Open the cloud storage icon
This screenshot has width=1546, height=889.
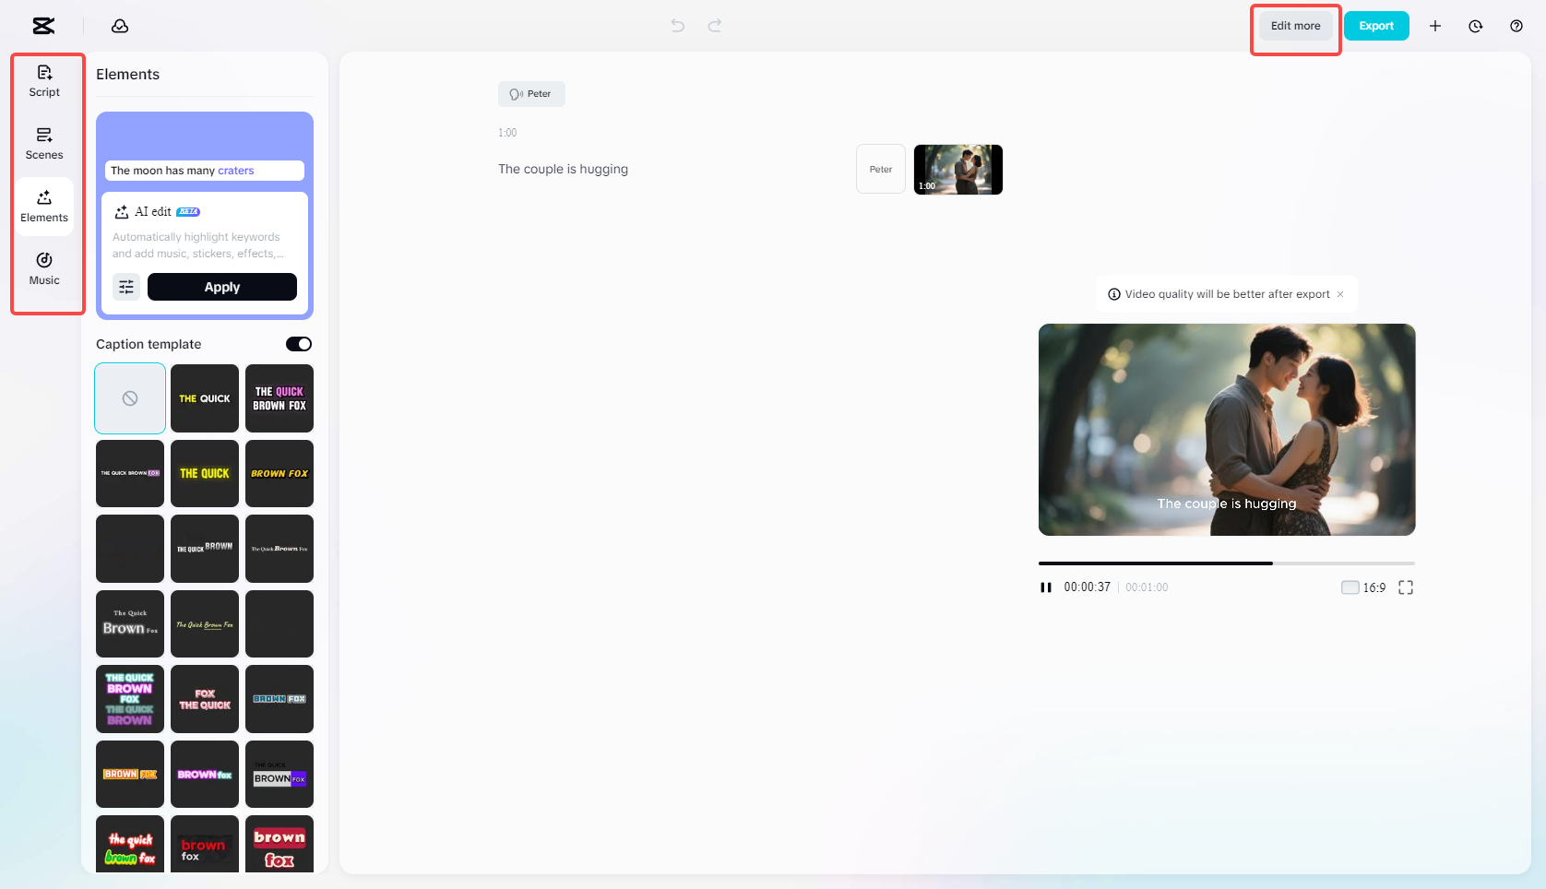click(x=120, y=26)
